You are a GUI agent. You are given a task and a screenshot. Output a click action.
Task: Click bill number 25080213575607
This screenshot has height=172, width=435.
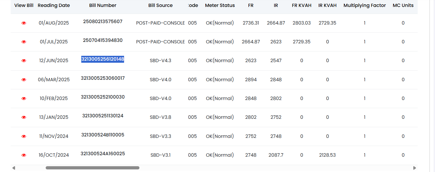tap(103, 21)
